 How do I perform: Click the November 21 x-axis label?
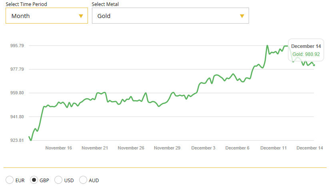95,148
